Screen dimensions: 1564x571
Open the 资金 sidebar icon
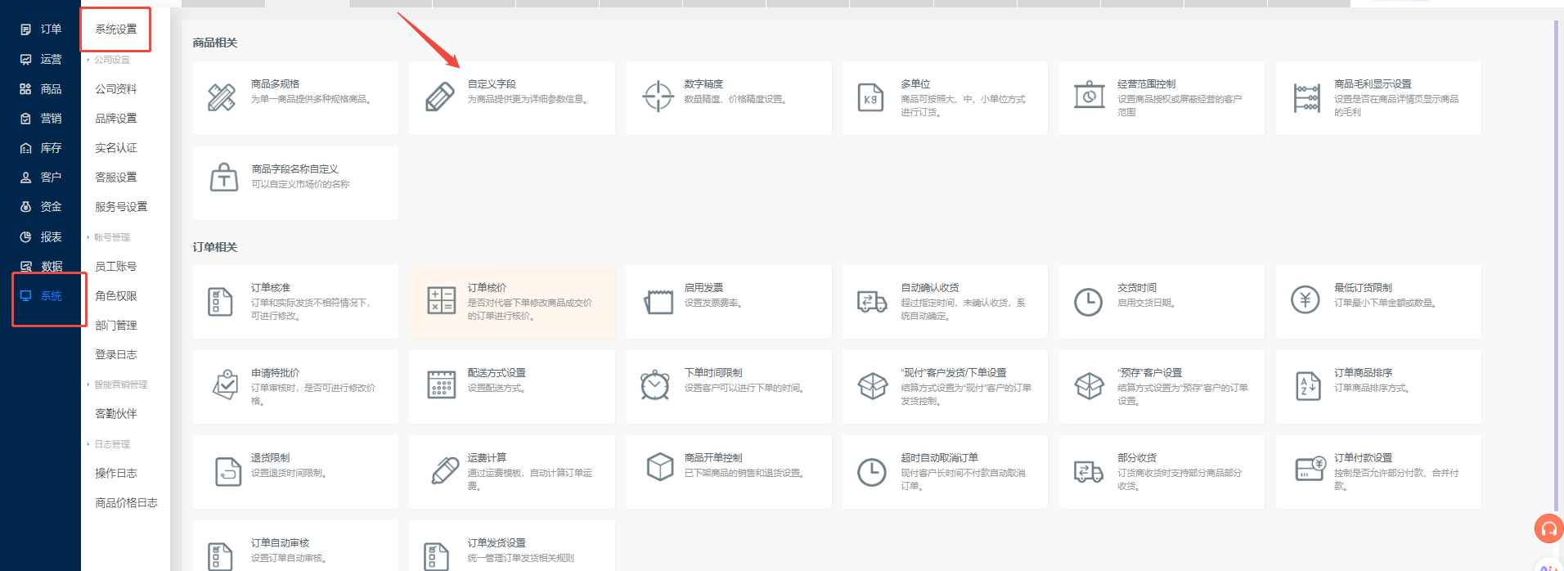25,207
